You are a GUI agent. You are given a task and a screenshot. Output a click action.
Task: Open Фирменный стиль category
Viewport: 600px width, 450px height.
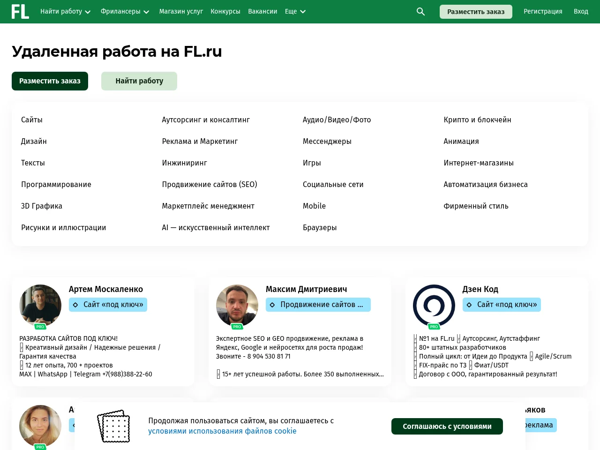(x=476, y=206)
